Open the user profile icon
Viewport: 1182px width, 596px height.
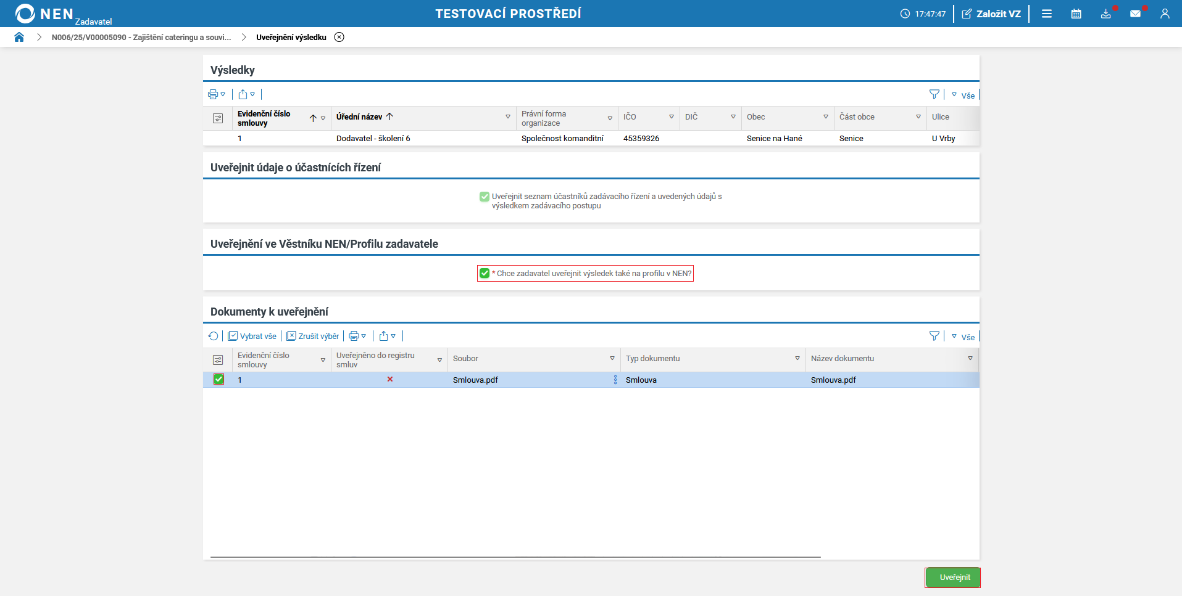click(1164, 14)
